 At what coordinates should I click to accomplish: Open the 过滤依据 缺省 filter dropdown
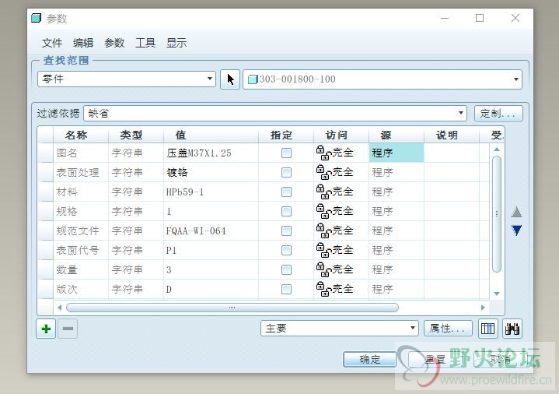point(275,114)
